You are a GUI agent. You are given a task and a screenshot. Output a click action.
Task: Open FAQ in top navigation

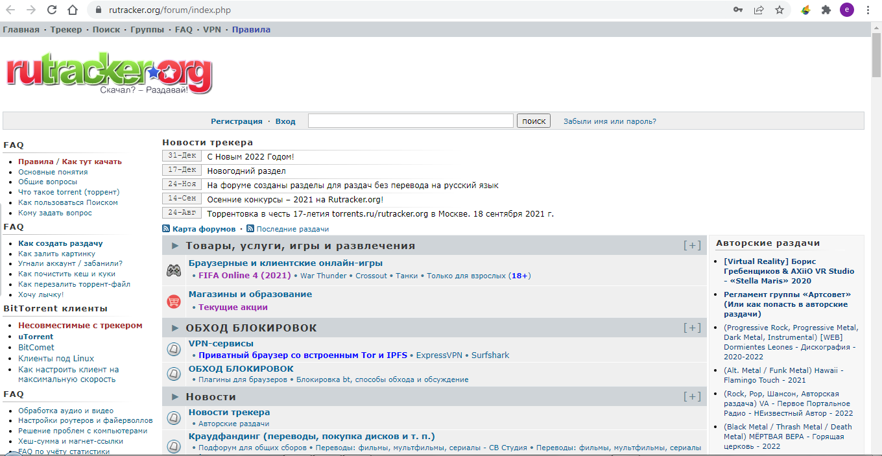click(x=184, y=30)
